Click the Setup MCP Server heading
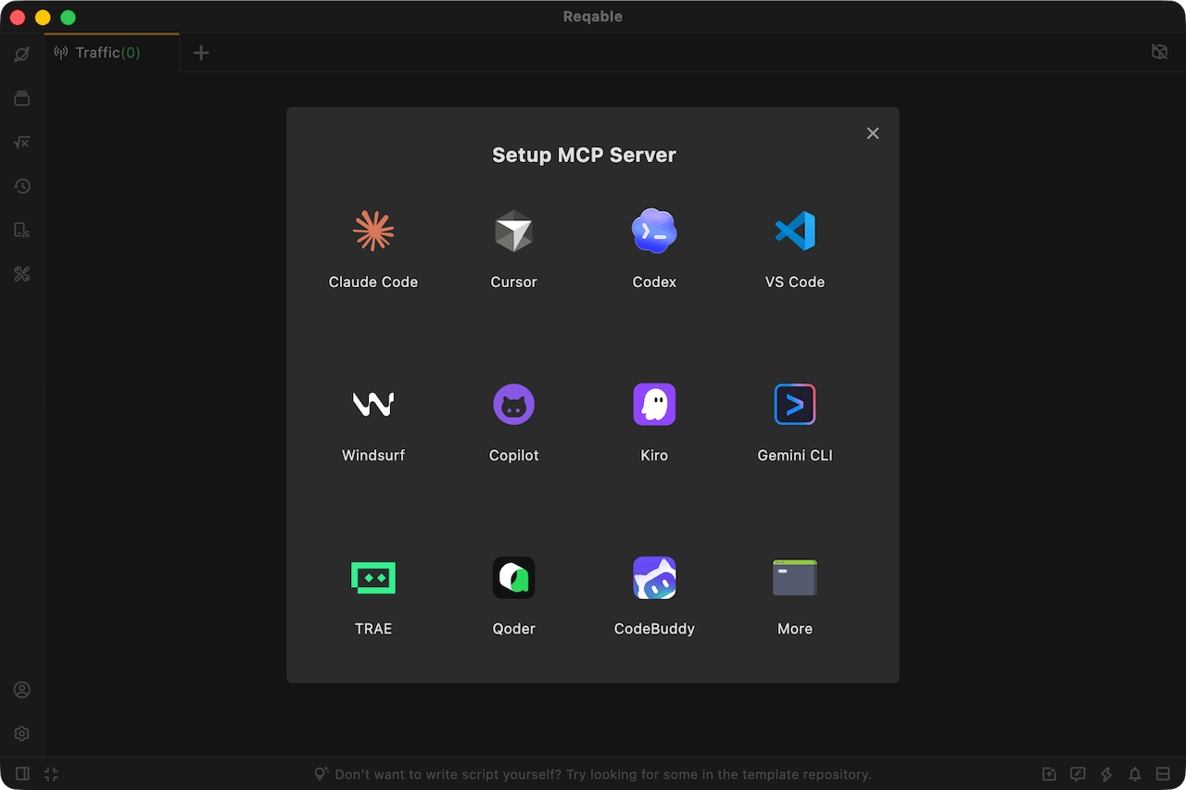This screenshot has width=1186, height=790. [584, 155]
